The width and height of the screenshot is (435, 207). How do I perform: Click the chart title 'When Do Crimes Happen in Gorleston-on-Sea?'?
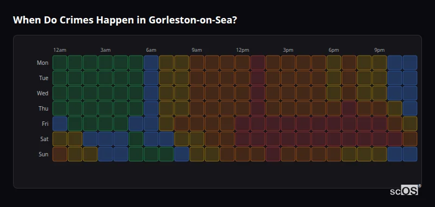click(125, 20)
